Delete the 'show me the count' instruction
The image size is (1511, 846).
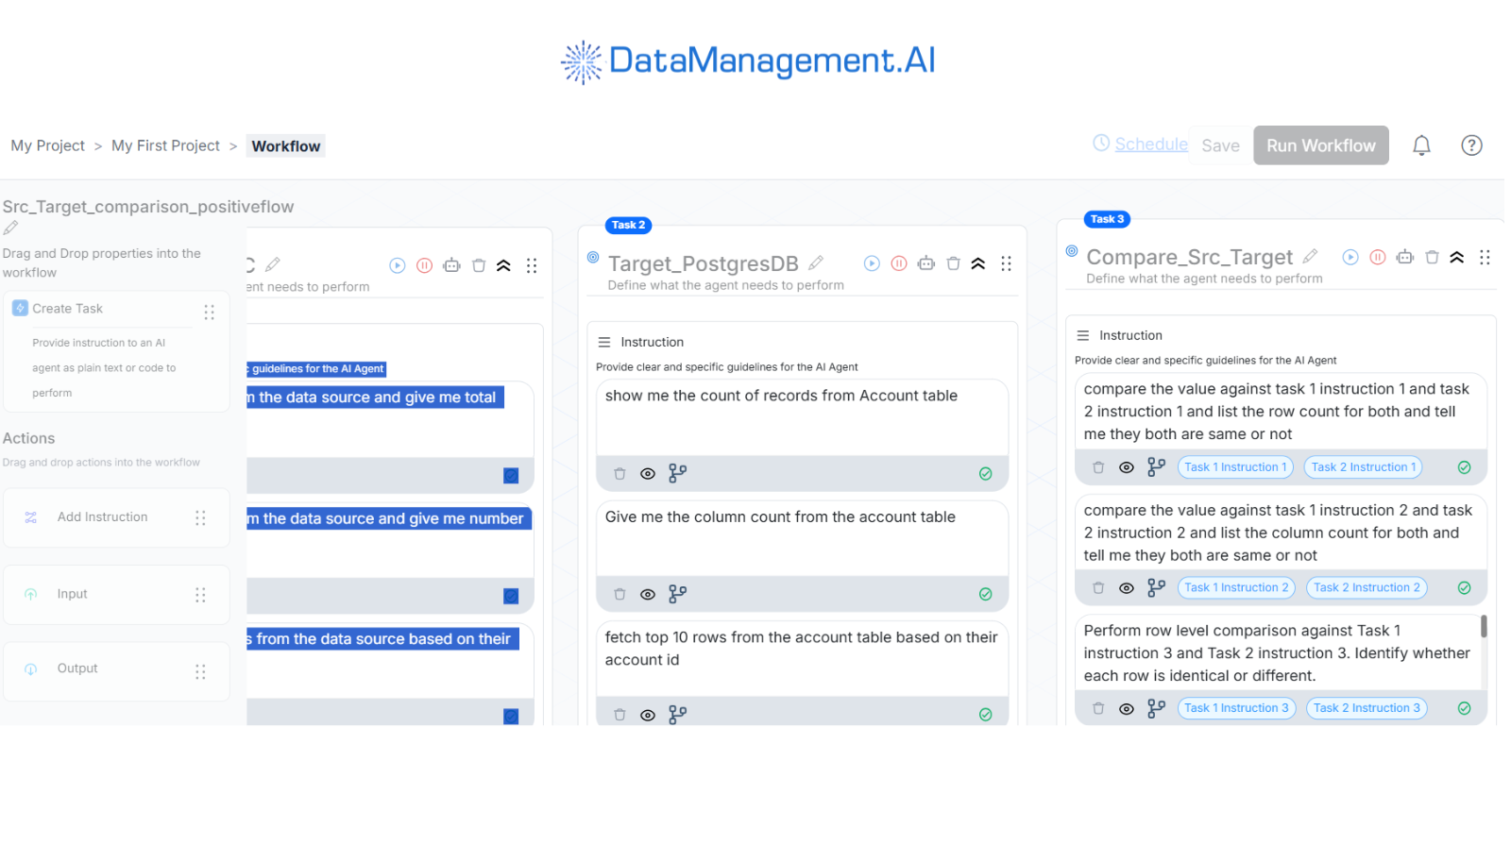click(x=620, y=474)
